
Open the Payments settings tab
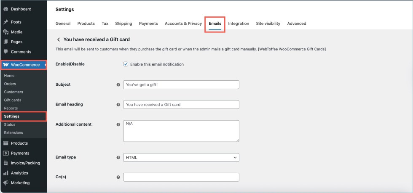click(x=148, y=24)
